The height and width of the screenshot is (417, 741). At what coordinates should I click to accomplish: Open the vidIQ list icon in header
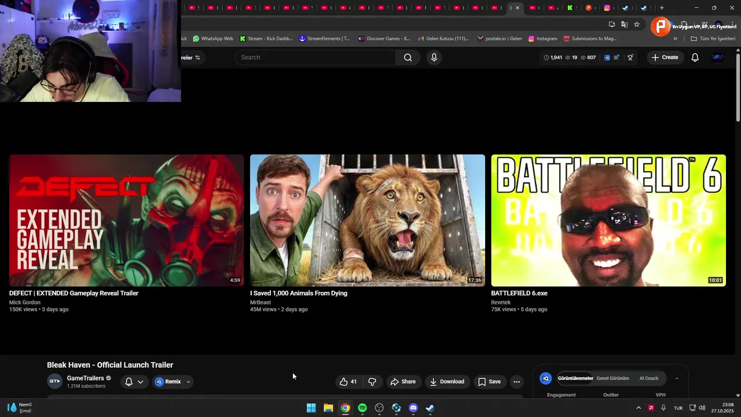click(617, 57)
